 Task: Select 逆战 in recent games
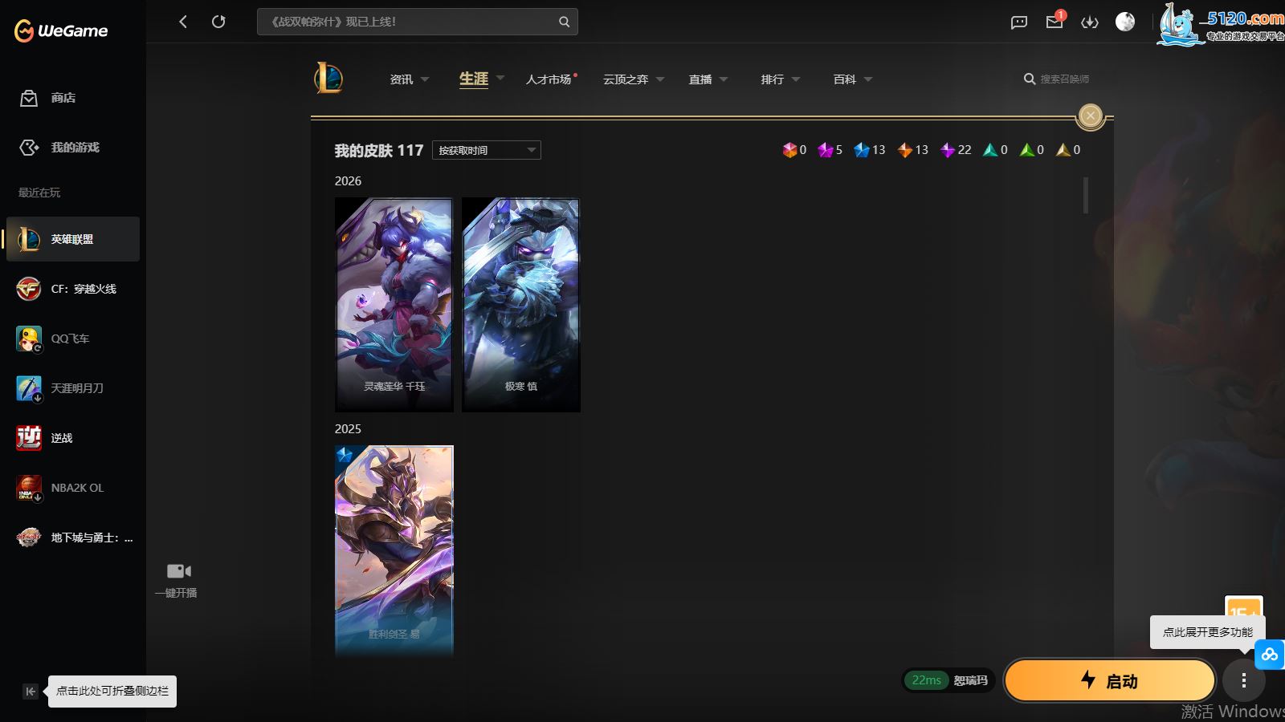(73, 438)
